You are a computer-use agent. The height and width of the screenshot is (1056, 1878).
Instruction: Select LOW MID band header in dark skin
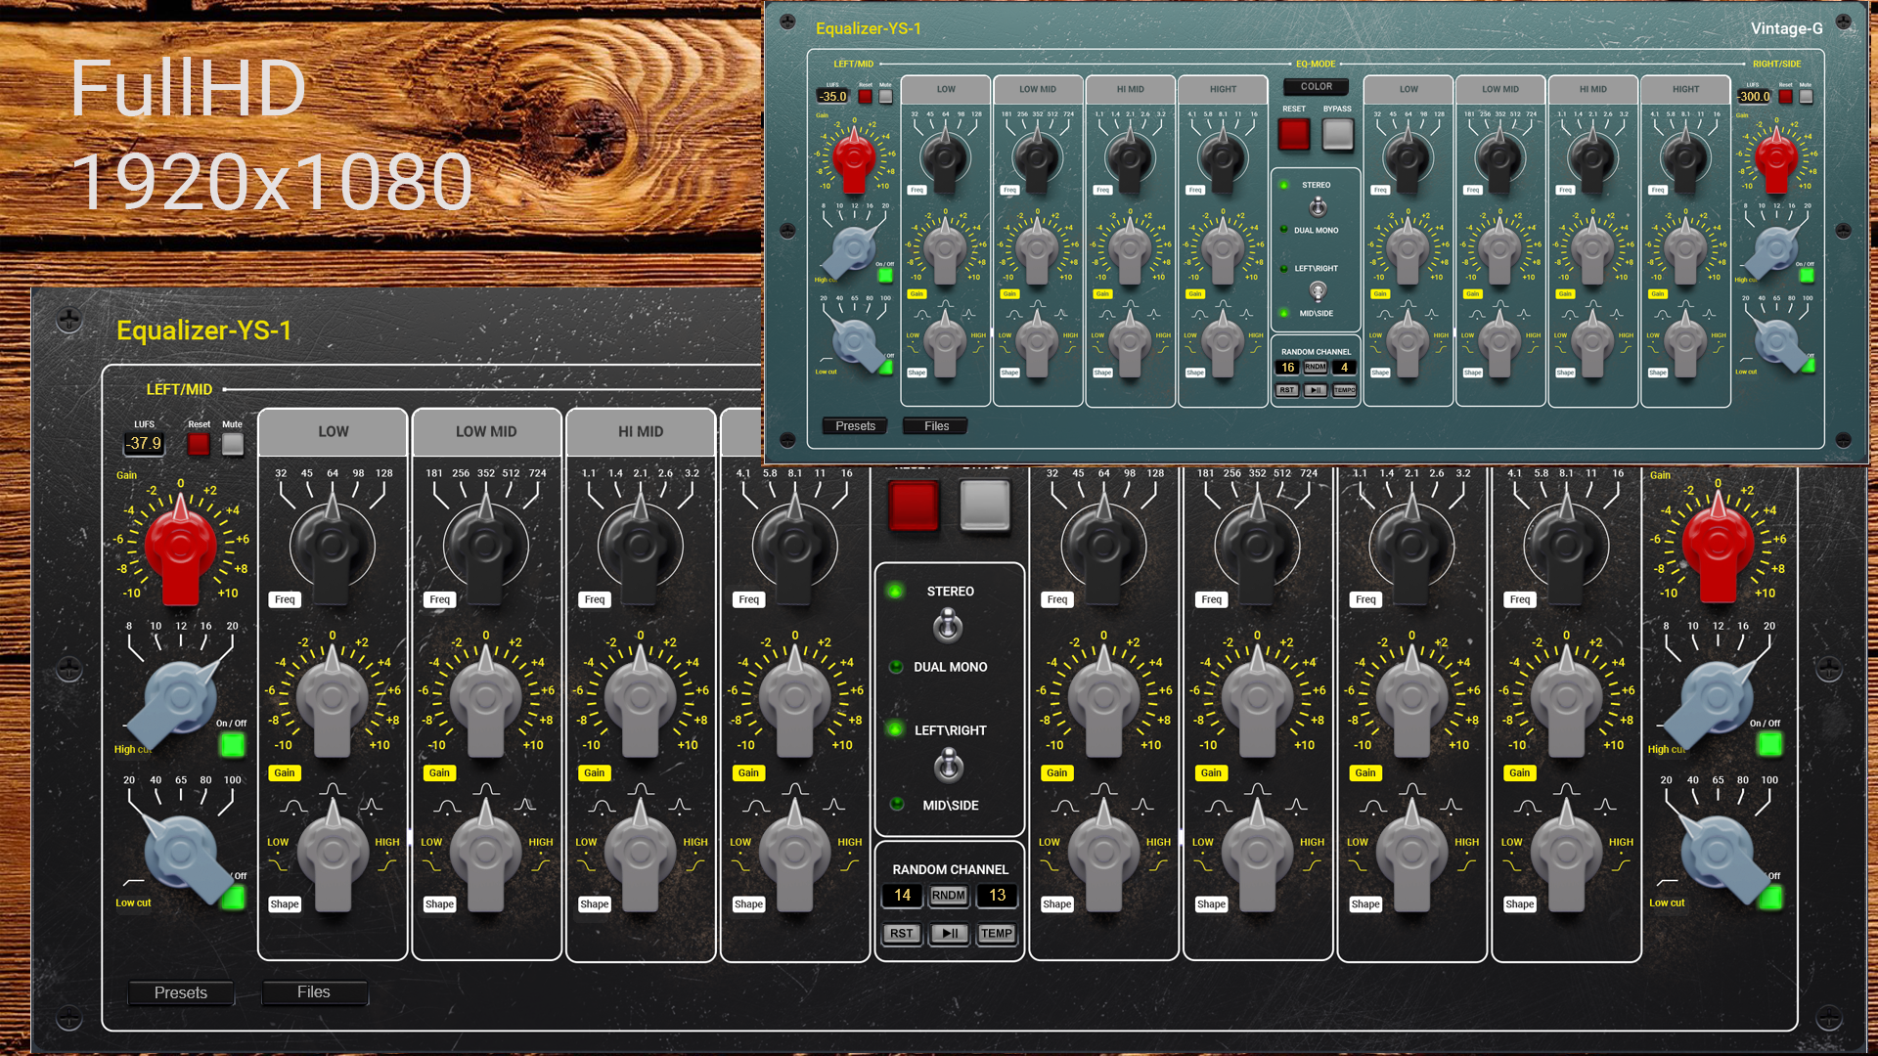click(x=486, y=431)
